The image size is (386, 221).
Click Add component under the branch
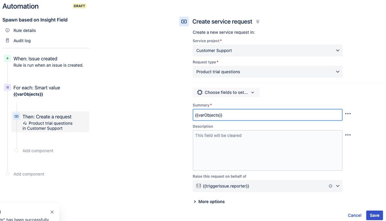[38, 151]
